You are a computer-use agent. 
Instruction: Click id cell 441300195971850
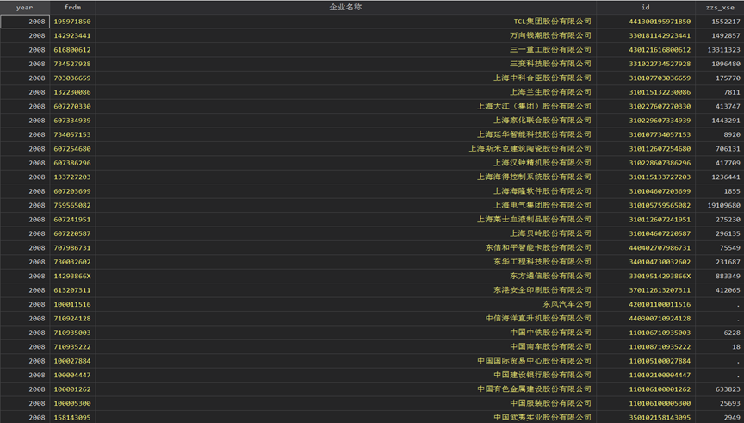click(x=660, y=22)
